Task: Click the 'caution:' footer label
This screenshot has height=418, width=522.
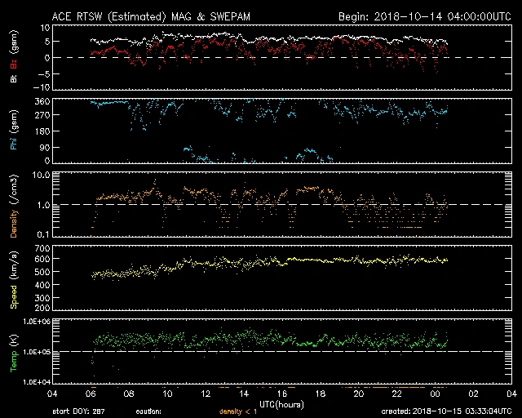Action: pos(148,411)
